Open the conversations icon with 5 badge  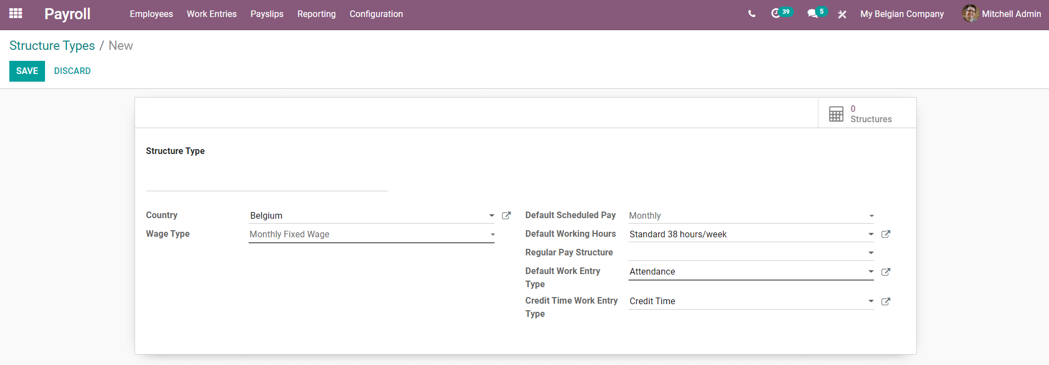point(812,14)
